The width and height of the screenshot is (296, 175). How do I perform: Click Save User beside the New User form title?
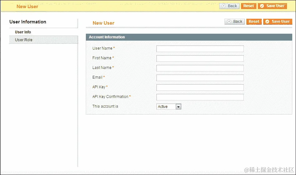[278, 22]
